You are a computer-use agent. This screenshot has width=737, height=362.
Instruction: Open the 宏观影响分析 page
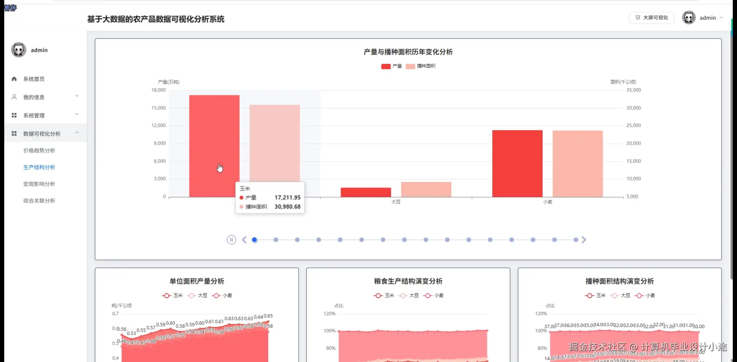coord(39,184)
